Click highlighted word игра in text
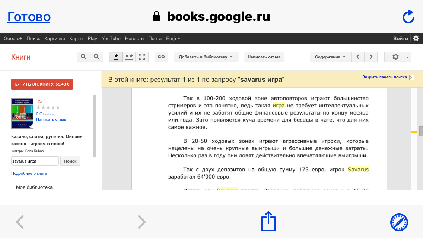423x238 pixels. coord(279,106)
